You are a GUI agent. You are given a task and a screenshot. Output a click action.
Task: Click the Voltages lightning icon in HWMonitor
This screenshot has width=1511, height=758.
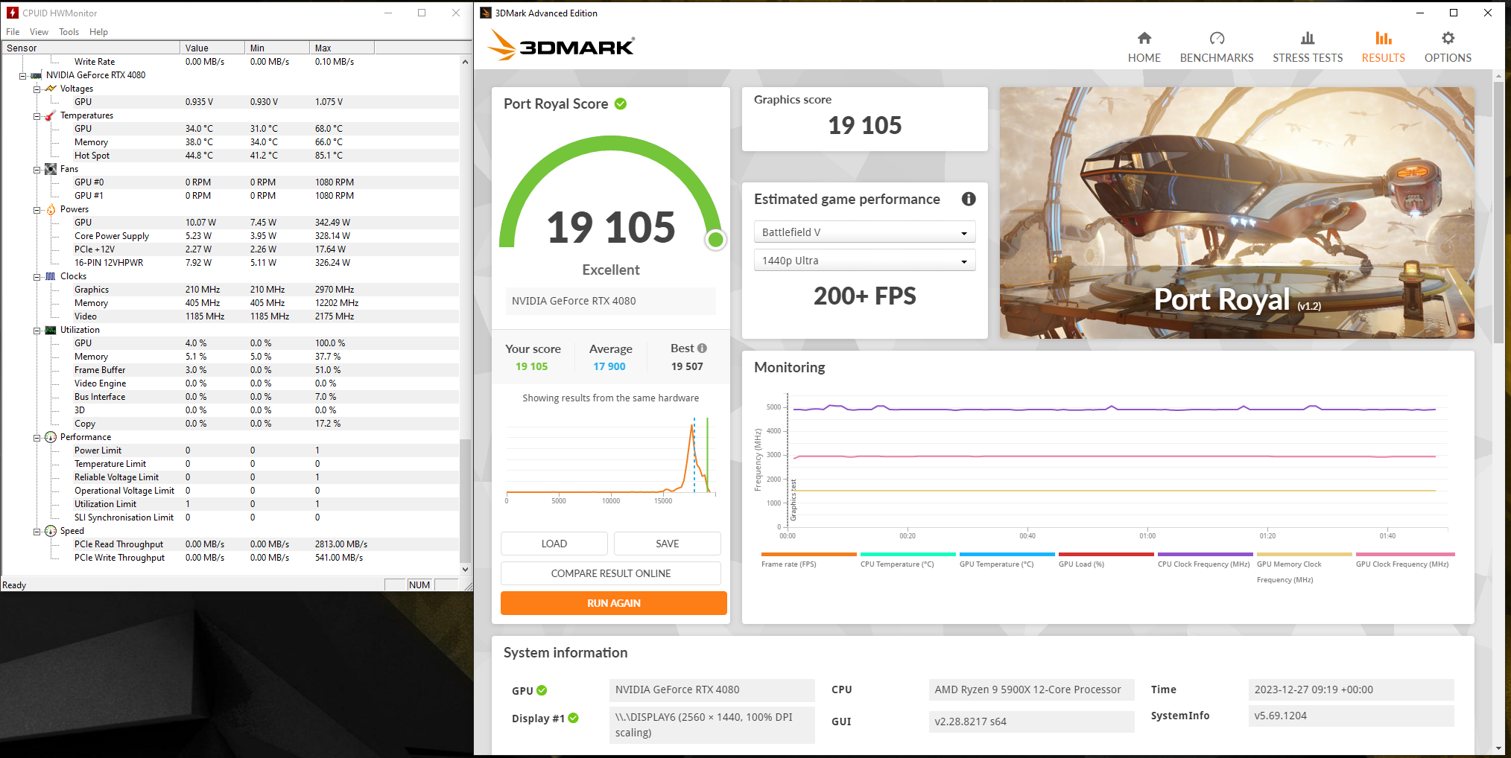(x=51, y=89)
